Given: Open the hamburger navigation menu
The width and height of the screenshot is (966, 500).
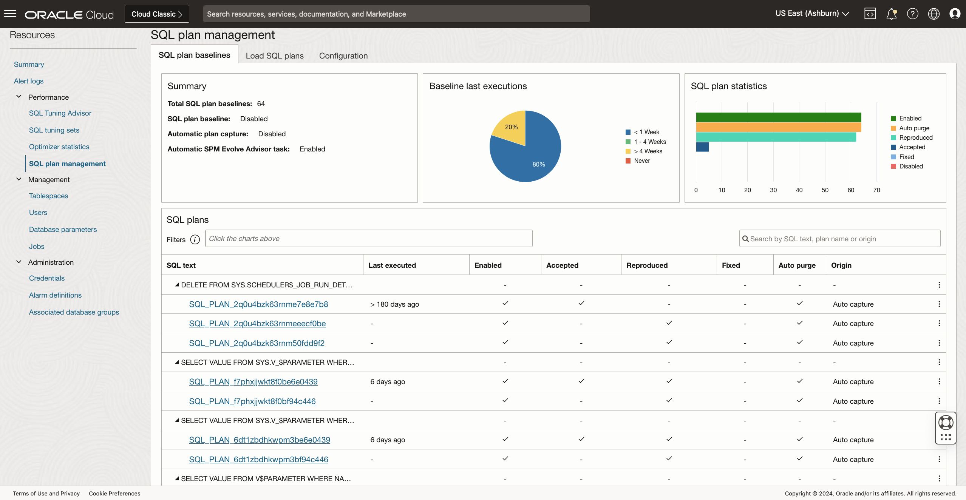Looking at the screenshot, I should pyautogui.click(x=10, y=14).
